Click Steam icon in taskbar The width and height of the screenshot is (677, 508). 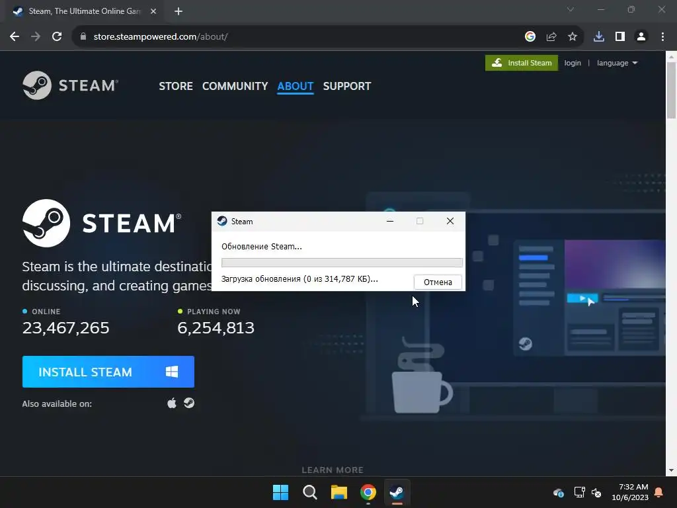tap(397, 492)
